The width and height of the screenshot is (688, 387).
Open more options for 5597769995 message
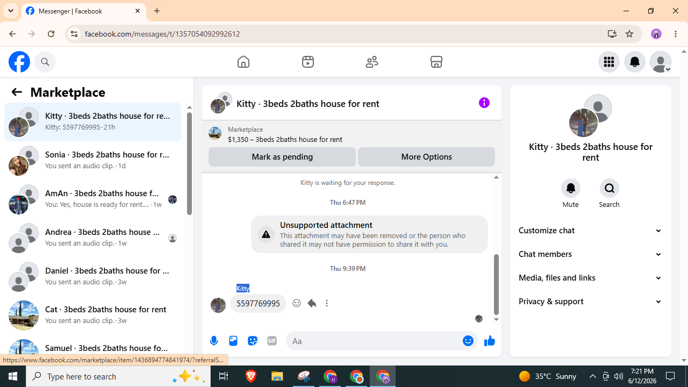click(x=327, y=303)
